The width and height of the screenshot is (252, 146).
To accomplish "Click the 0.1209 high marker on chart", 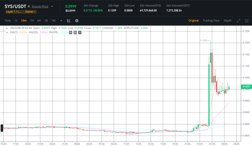I will tap(203, 40).
